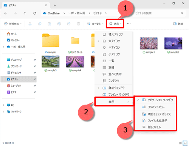Go up one folder level

click(25, 13)
